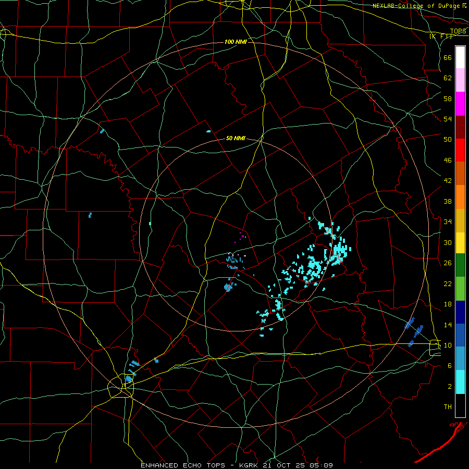Click the yellow legend swatch
This screenshot has height=469, width=469.
(x=460, y=243)
